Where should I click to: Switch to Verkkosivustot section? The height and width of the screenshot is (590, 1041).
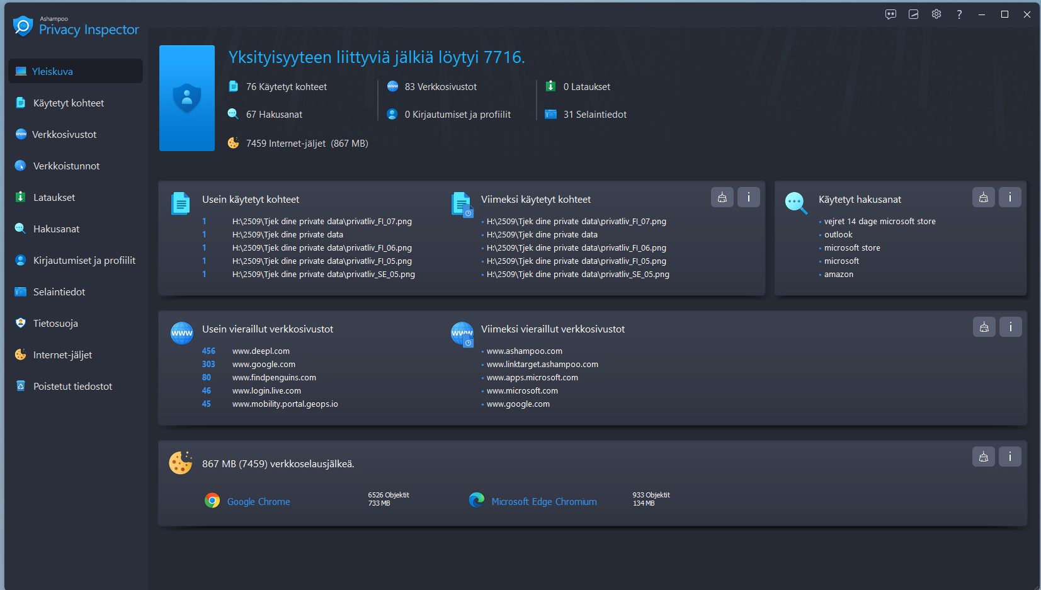pos(64,135)
